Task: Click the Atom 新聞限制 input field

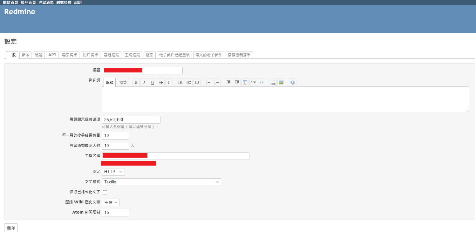Action: point(115,213)
